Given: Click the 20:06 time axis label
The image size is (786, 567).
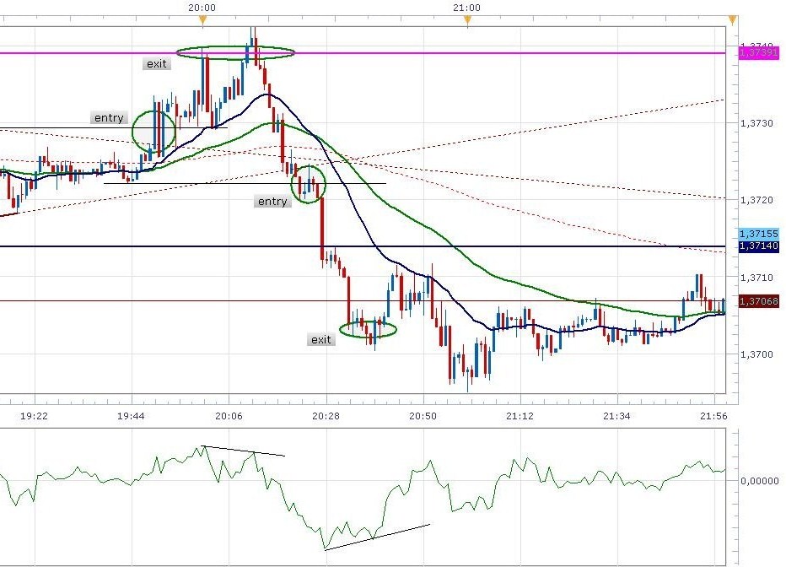Looking at the screenshot, I should tap(229, 416).
